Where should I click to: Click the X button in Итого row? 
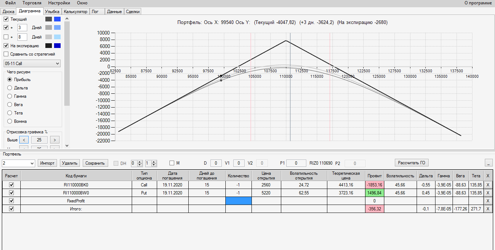click(488, 209)
